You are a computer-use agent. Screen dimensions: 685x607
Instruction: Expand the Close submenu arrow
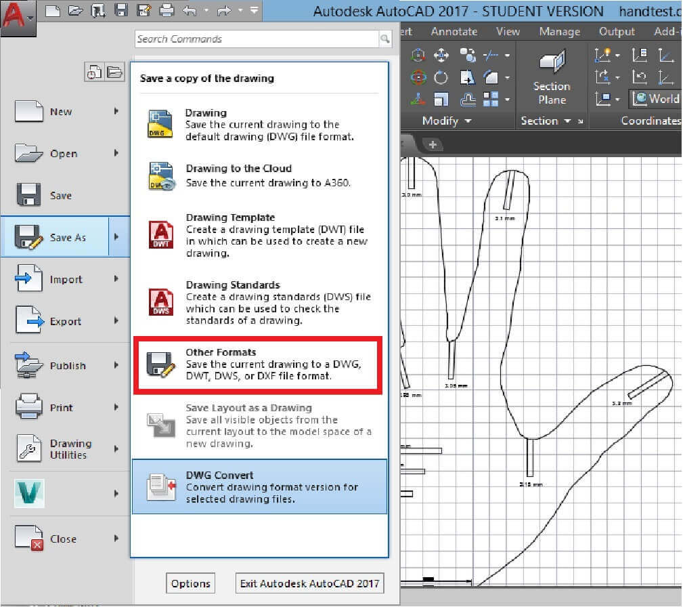tap(116, 539)
